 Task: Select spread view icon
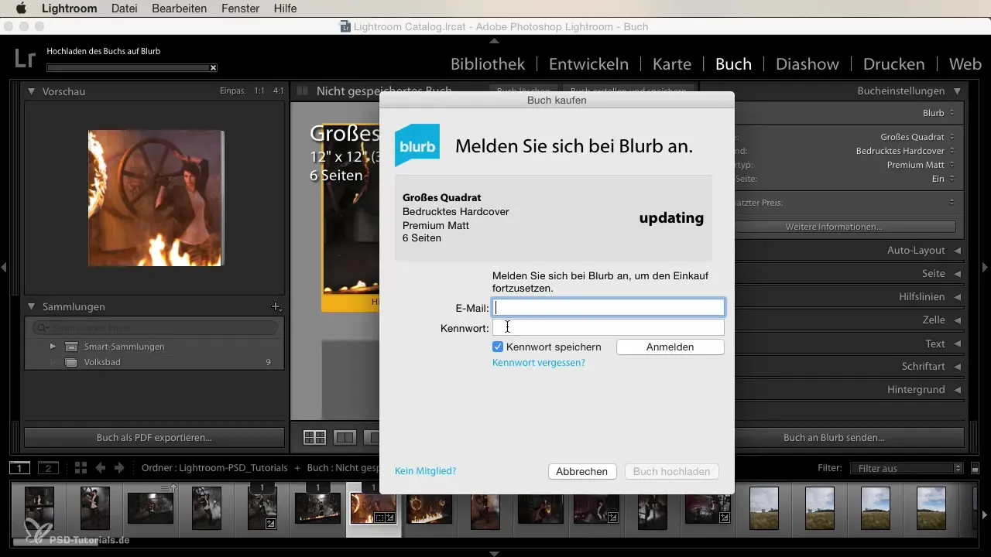[345, 438]
